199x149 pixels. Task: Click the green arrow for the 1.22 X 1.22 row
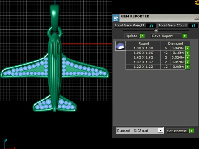pyautogui.click(x=188, y=67)
